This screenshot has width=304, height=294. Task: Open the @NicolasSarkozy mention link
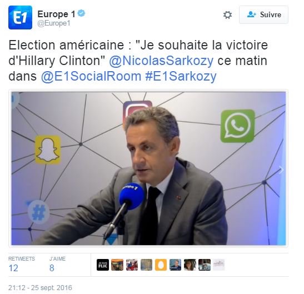161,61
